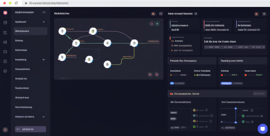Click the red circular icon at canvas top-right
This screenshot has width=270, height=136.
pyautogui.click(x=152, y=24)
